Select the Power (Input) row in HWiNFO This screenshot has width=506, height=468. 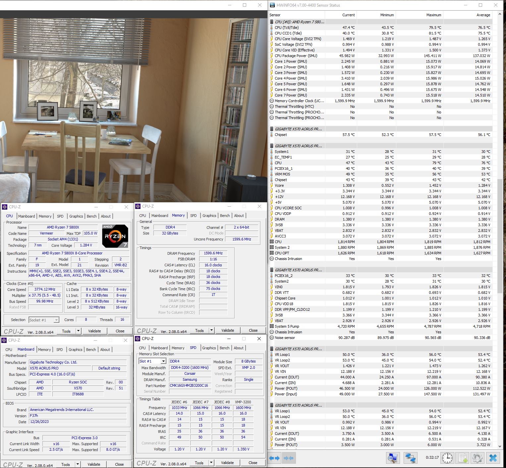coord(380,394)
